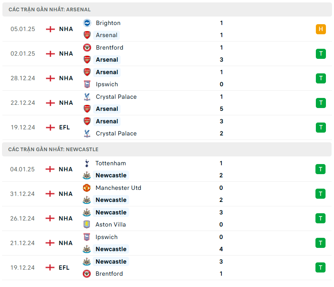Click the Manchester Utd club crest
This screenshot has width=334, height=287.
pyautogui.click(x=87, y=188)
